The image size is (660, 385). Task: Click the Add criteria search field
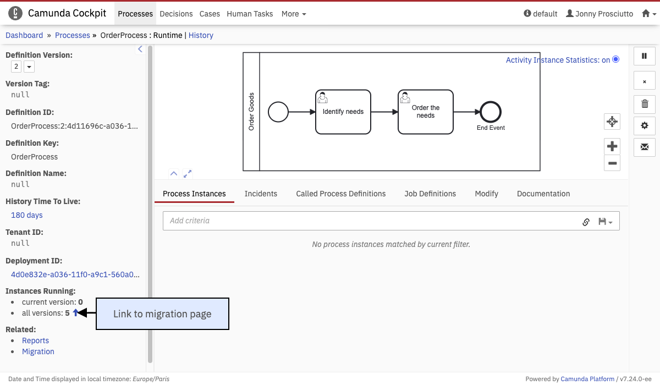[369, 221]
